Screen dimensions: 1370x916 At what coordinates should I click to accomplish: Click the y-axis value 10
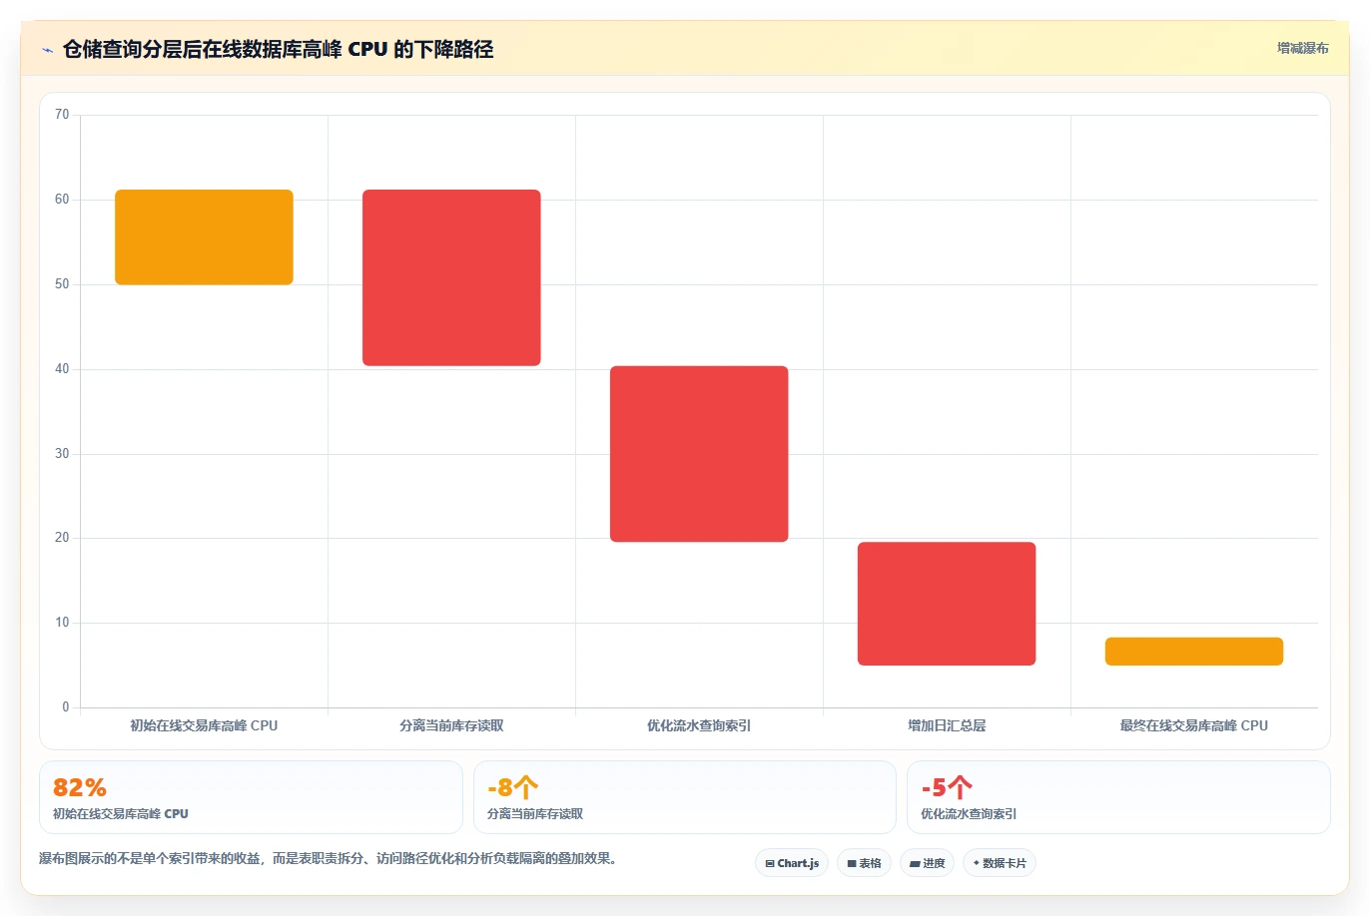62,623
